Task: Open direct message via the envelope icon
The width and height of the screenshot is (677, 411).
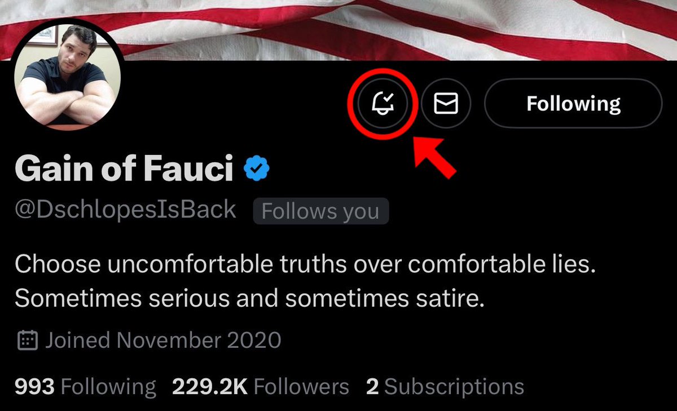Action: [x=446, y=104]
